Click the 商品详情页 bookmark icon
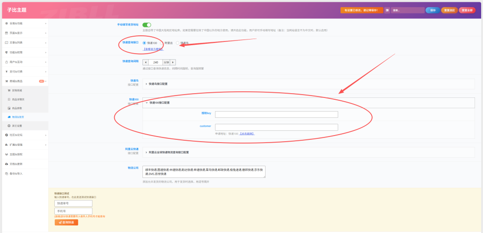This screenshot has width=483, height=233. point(9,99)
